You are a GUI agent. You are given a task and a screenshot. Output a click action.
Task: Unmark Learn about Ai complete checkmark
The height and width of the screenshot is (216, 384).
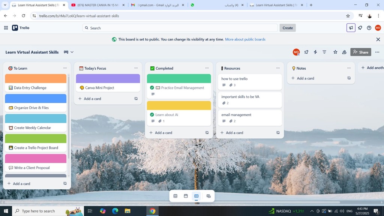152,115
